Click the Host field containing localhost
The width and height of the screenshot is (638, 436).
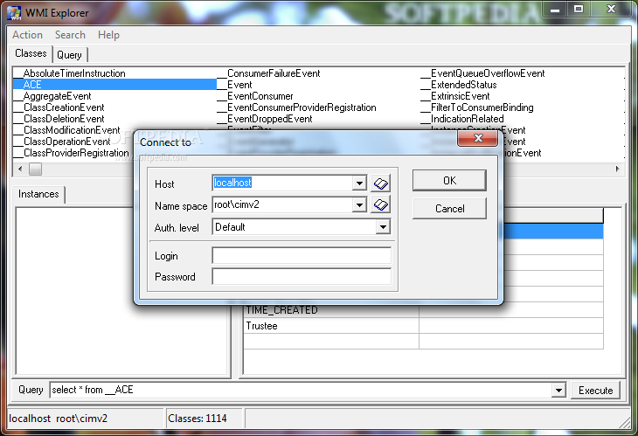pos(282,183)
